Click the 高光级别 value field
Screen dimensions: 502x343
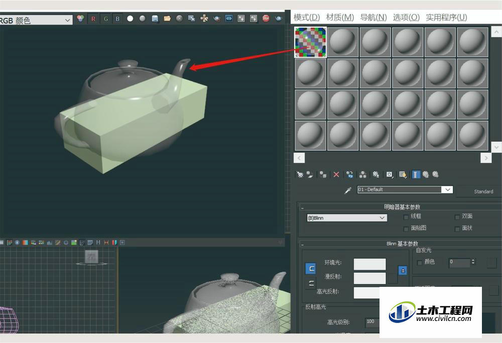372,322
